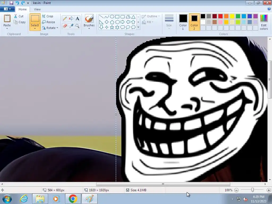The image size is (272, 204).
Task: Switch to the View tab
Action: pyautogui.click(x=37, y=9)
